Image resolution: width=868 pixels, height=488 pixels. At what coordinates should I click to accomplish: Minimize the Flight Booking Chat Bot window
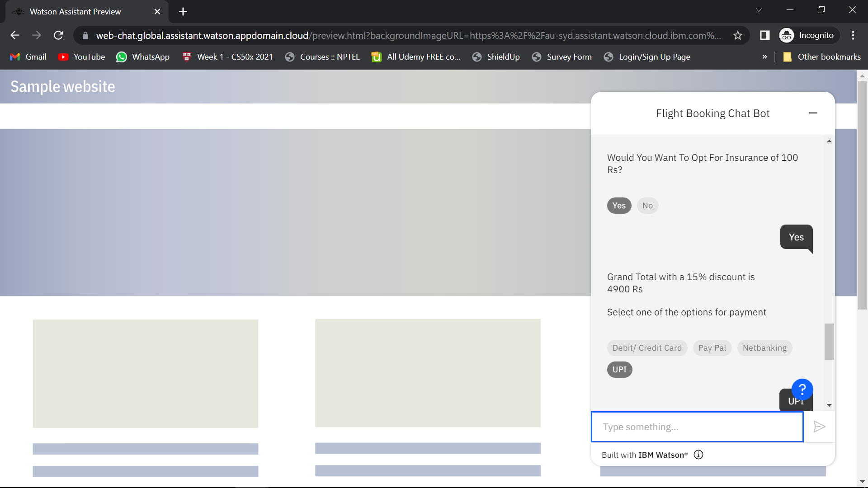coord(813,113)
